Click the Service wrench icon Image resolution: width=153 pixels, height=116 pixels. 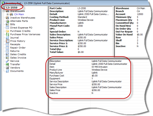[7, 61]
